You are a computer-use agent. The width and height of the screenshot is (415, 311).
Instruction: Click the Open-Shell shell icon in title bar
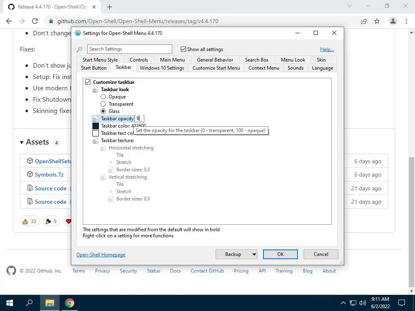77,33
